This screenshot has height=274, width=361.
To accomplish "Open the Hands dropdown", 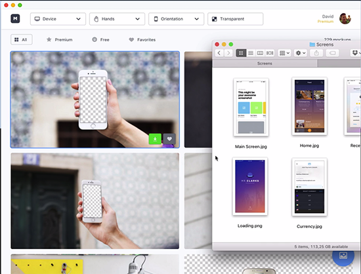I will click(117, 19).
